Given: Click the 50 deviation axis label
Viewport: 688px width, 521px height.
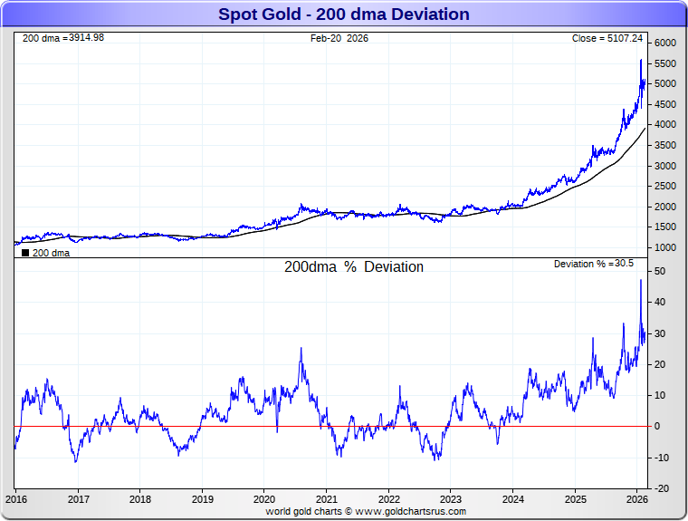Looking at the screenshot, I should (x=660, y=271).
